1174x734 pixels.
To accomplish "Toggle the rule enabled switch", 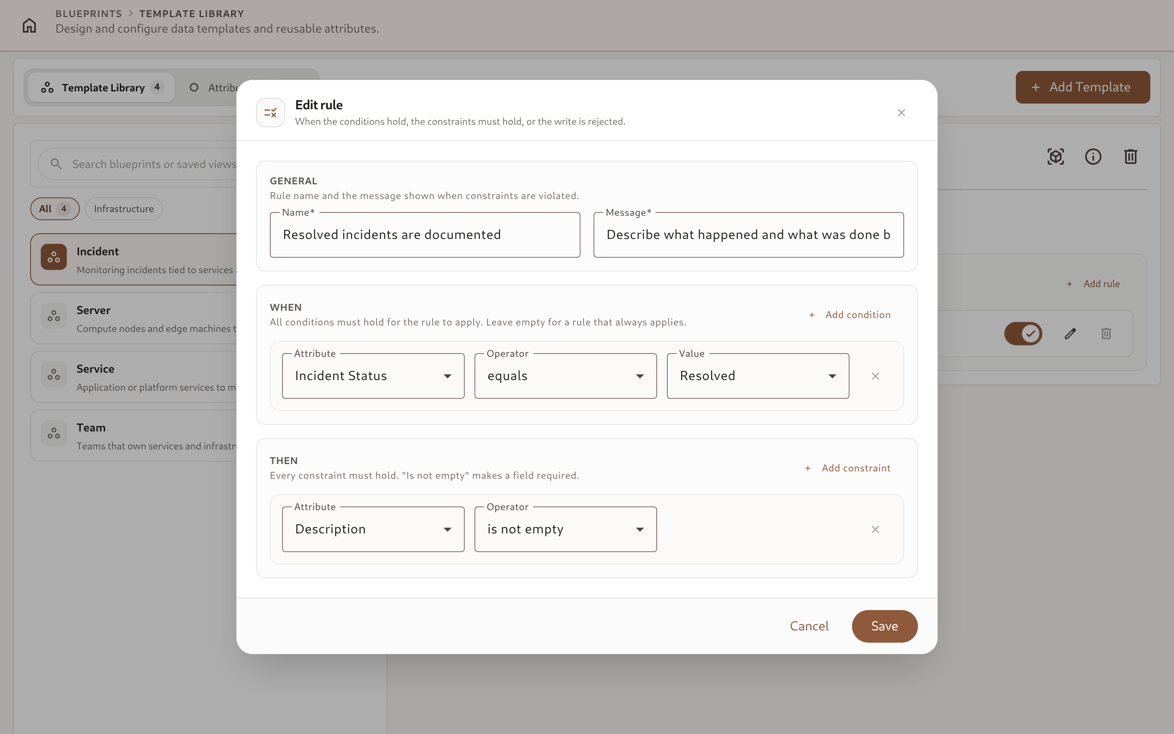I will coord(1023,334).
